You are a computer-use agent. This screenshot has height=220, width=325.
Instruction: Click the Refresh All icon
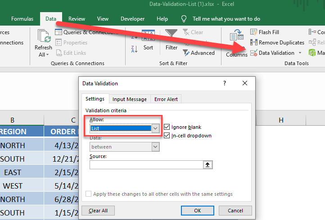tap(44, 36)
